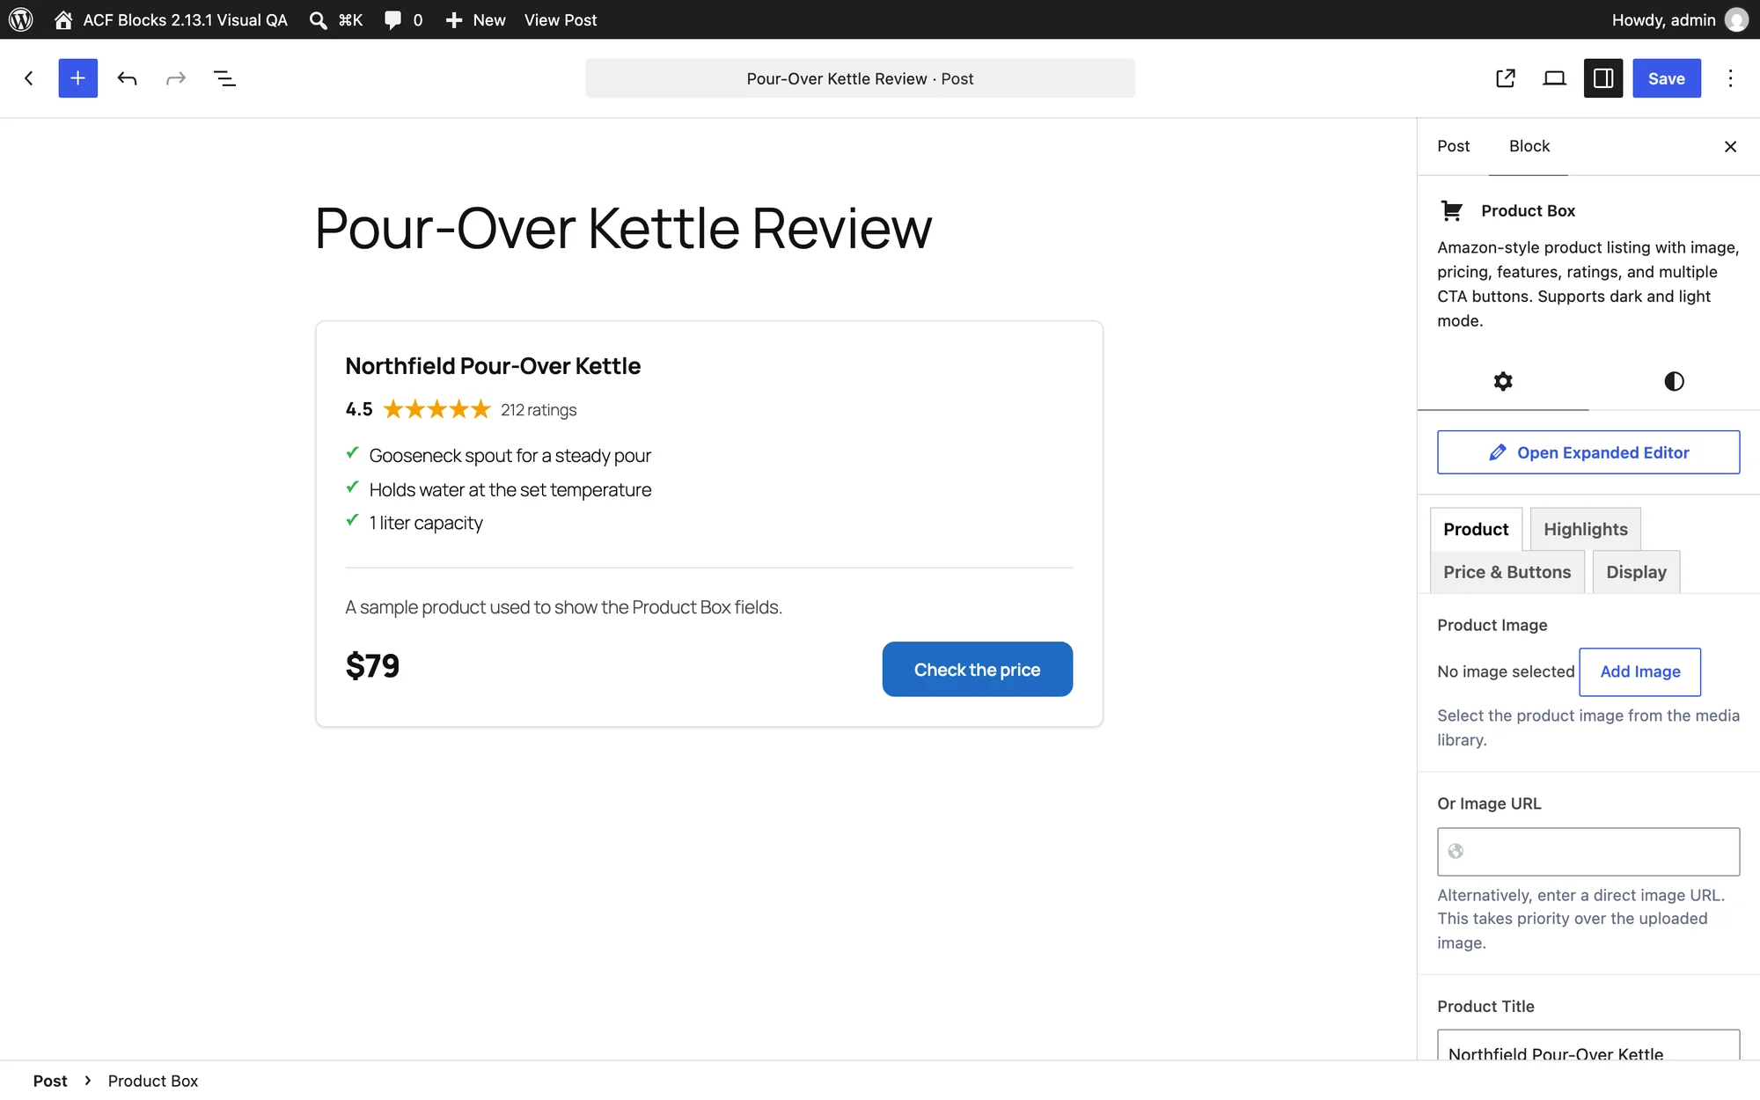Open the search command palette icon
The width and height of the screenshot is (1760, 1100).
318,19
